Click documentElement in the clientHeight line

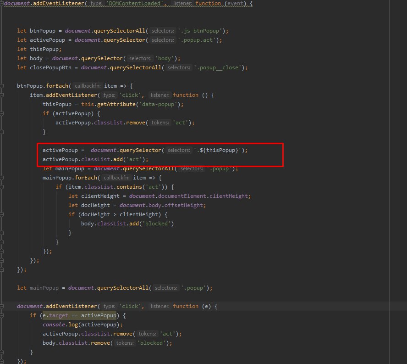click(x=182, y=196)
